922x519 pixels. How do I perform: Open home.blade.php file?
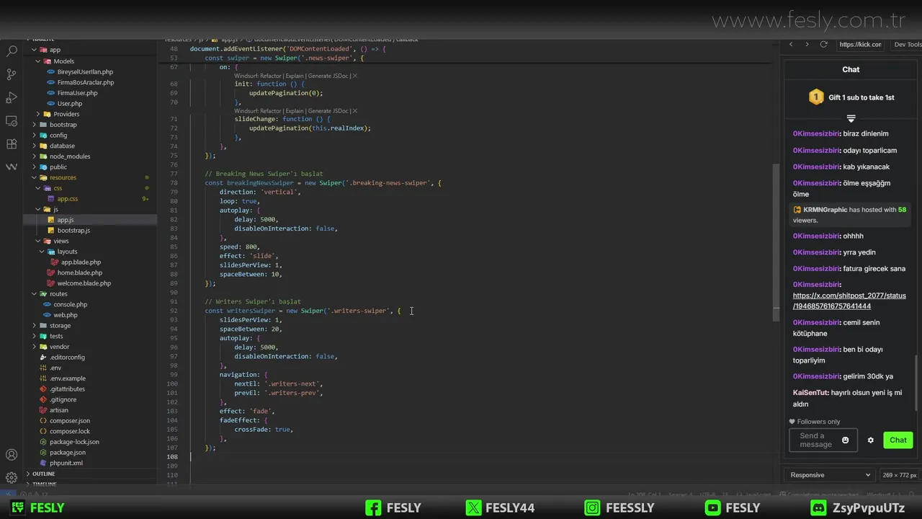pyautogui.click(x=80, y=273)
